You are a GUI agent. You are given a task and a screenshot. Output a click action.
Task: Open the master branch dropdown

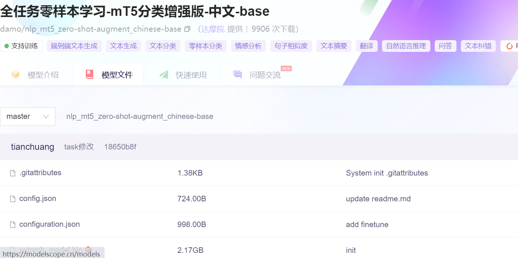28,117
